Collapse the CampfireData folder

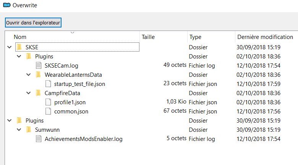[28, 93]
